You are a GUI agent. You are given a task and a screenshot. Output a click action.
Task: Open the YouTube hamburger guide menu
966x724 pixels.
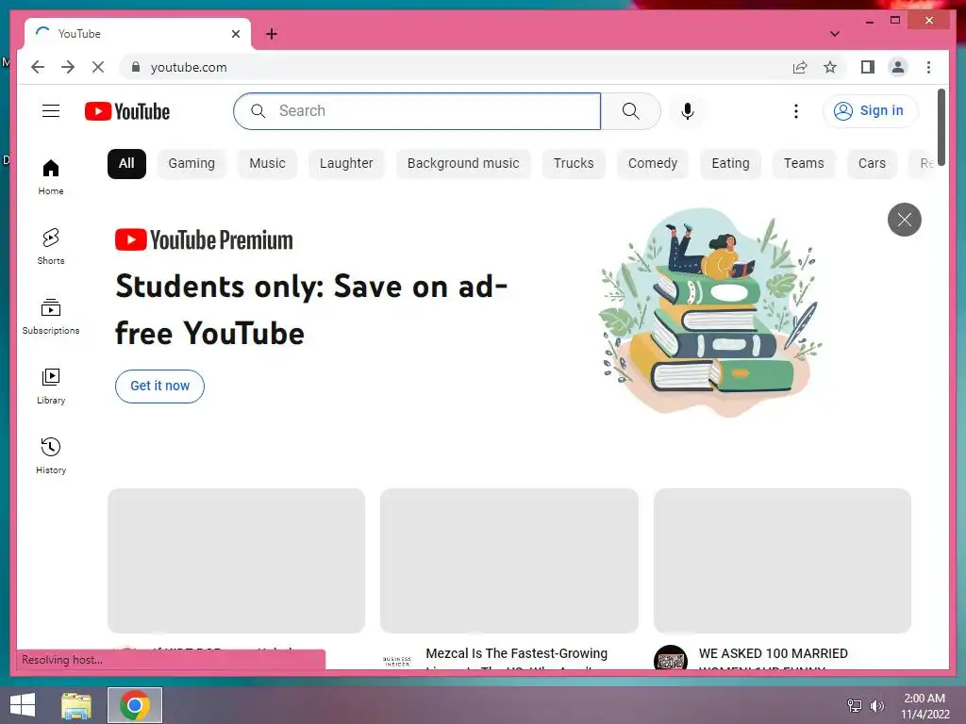pos(51,111)
